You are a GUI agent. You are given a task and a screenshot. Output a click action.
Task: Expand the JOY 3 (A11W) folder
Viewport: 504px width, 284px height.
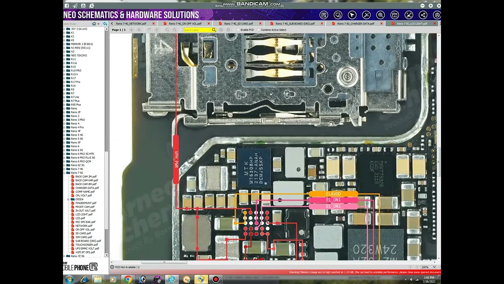point(64,29)
